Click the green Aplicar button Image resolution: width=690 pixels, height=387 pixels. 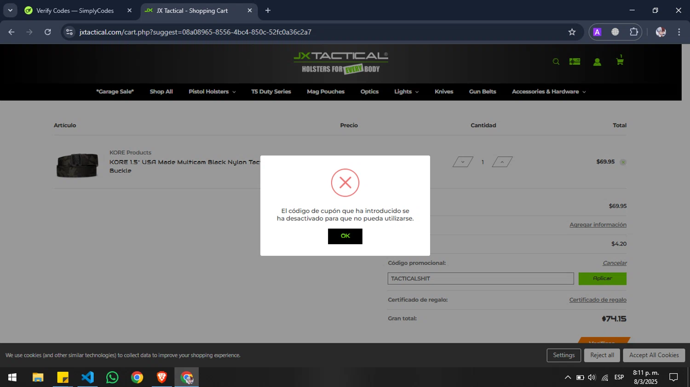[x=603, y=279]
